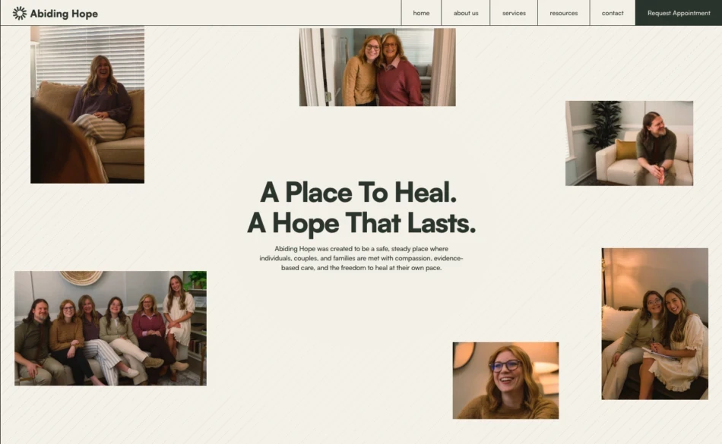Open photo of woman laughing on couch
The height and width of the screenshot is (444, 722).
coord(87,105)
